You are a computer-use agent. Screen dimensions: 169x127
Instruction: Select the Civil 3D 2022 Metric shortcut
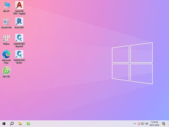19,57
